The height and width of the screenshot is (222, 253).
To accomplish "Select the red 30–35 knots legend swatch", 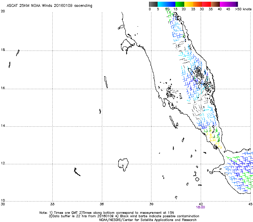I will pyautogui.click(x=207, y=4).
